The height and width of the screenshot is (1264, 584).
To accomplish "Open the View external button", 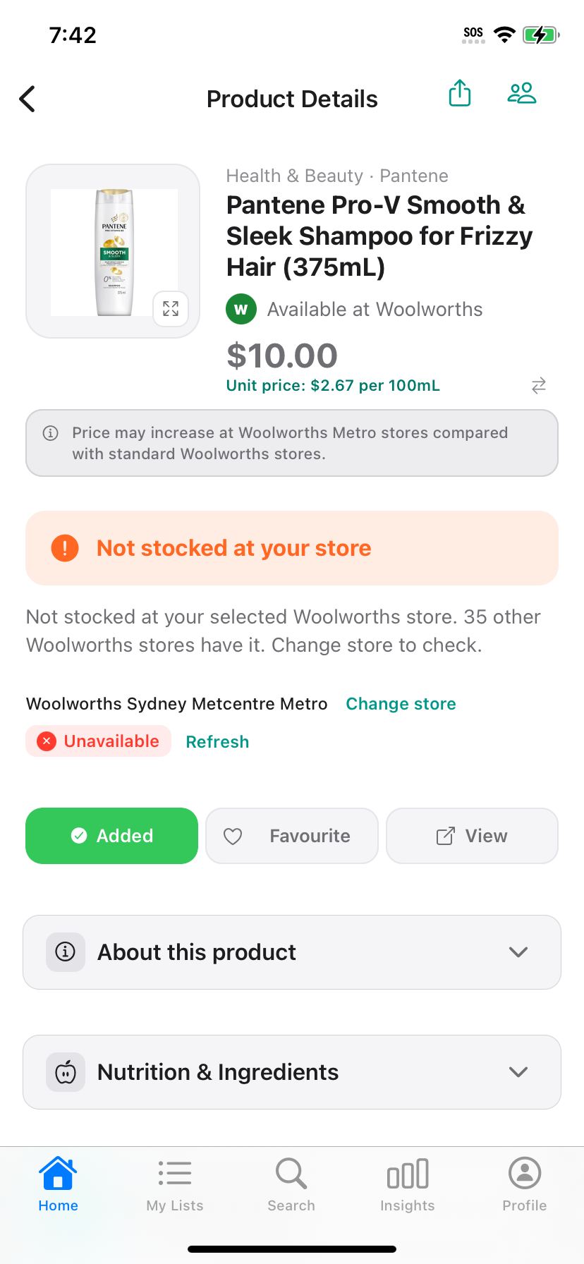I will click(473, 836).
